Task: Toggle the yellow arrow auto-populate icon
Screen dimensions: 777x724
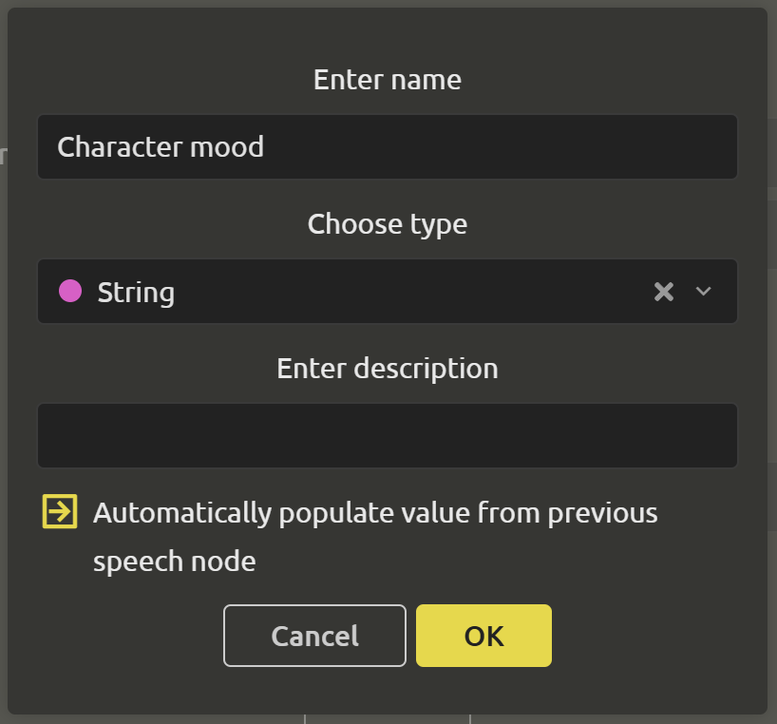Action: (60, 511)
